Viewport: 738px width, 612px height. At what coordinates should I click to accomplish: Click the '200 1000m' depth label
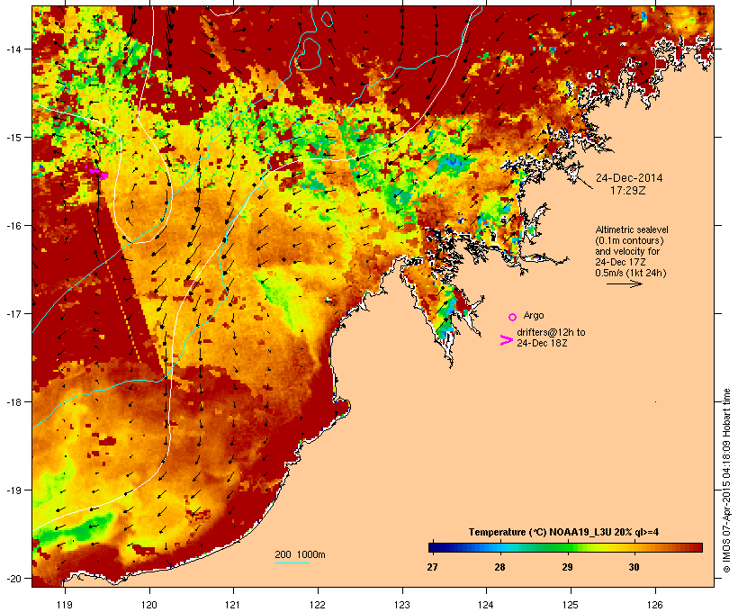(300, 554)
